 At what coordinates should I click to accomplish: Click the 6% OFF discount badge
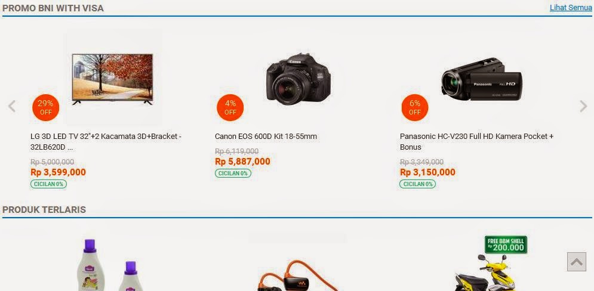(x=415, y=107)
